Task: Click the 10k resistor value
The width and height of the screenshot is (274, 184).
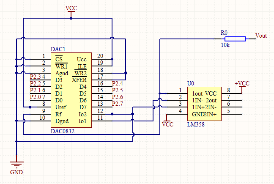Action: (225, 45)
